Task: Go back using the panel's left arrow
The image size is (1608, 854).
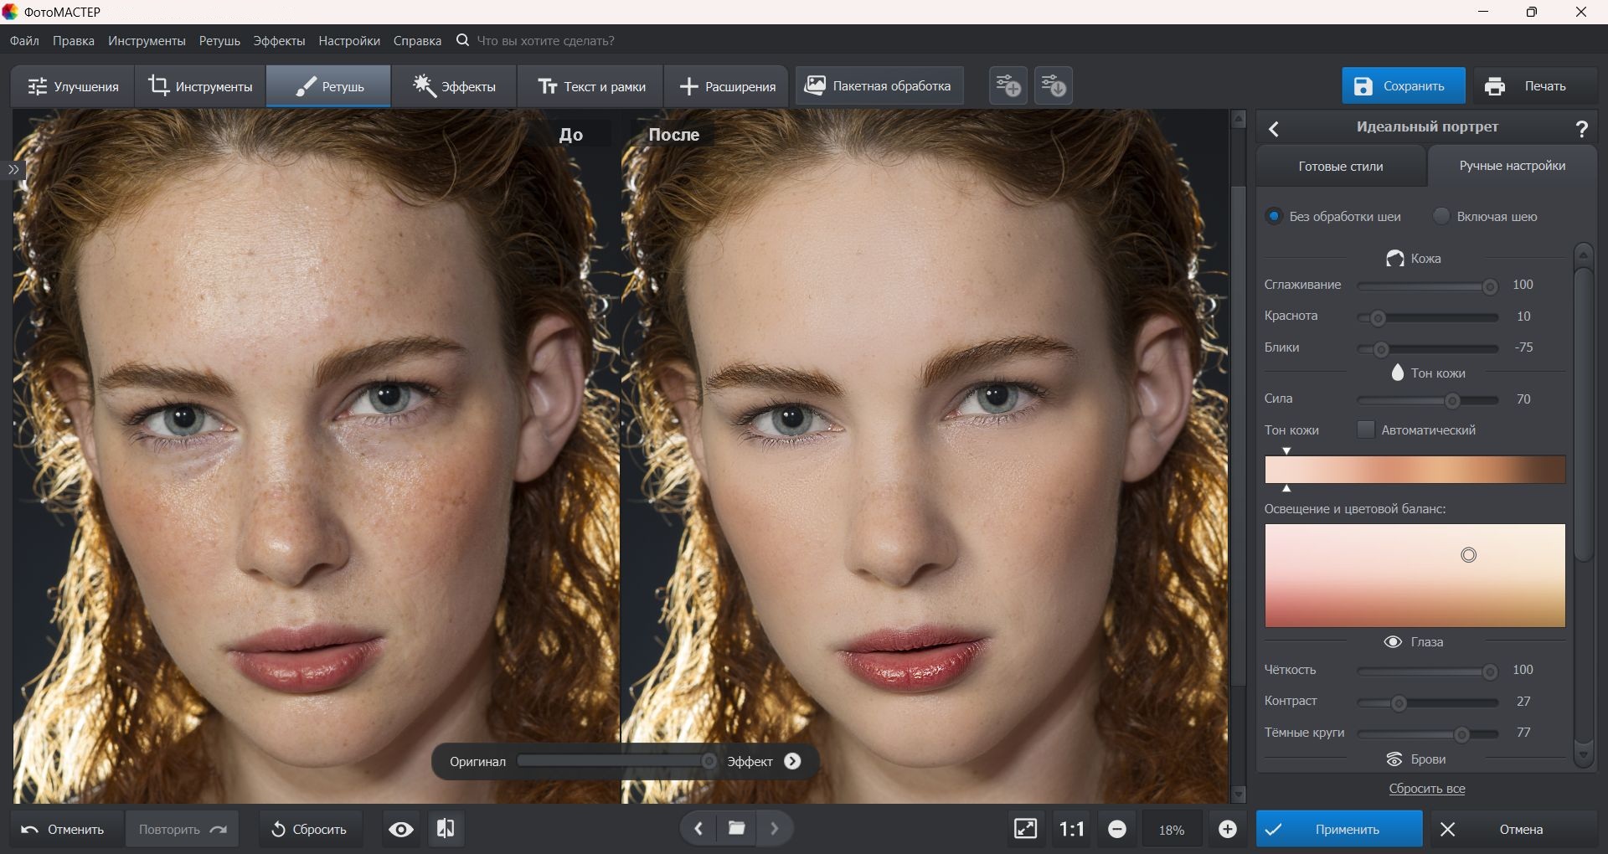Action: [x=1274, y=128]
